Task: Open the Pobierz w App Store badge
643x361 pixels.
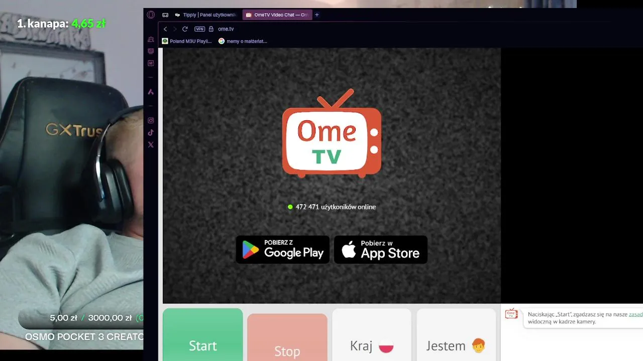Action: (x=381, y=250)
